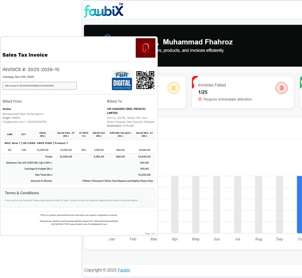302x278 pixels.
Task: Open the www.faubiX.com link in invoice footer
Action: point(79,224)
